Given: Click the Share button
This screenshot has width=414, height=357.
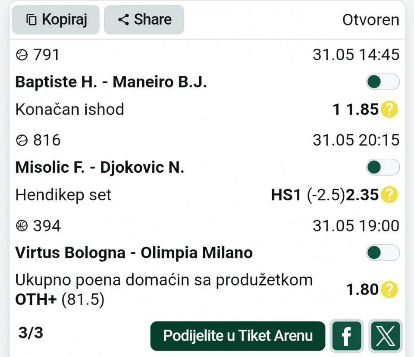Looking at the screenshot, I should 144,19.
